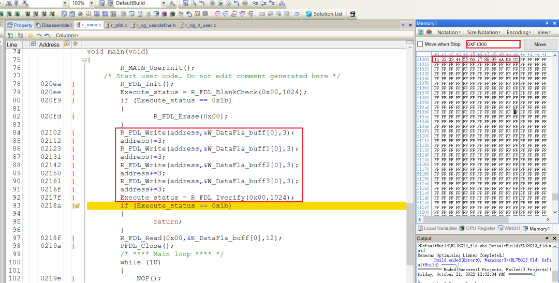The image size is (559, 283).
Task: Open the 100% zoom dropdown
Action: tap(91, 3)
